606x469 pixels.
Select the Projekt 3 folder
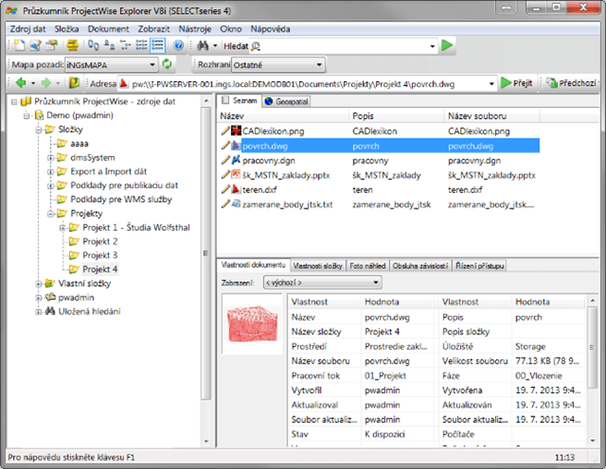coord(100,256)
